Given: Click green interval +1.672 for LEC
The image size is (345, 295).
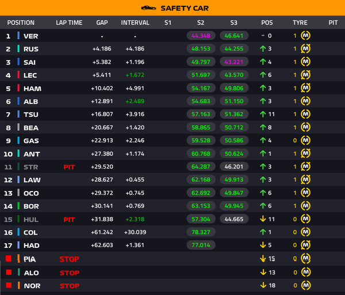Looking at the screenshot, I should 135,75.
